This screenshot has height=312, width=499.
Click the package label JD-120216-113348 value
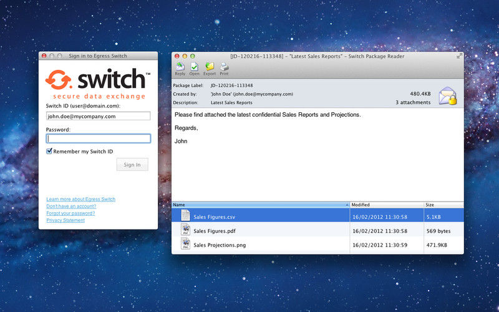click(x=231, y=85)
